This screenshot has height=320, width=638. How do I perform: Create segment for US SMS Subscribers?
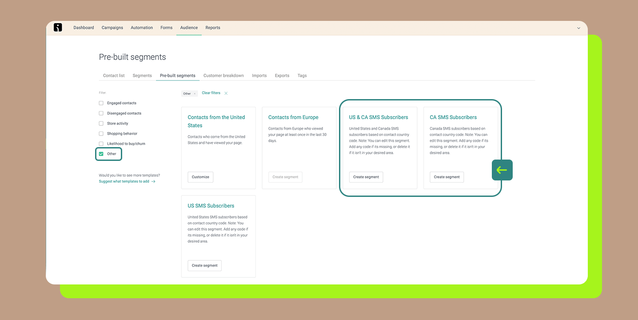(x=204, y=265)
